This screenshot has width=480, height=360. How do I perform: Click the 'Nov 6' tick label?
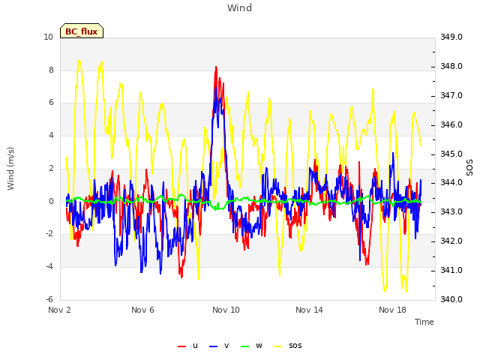[142, 310]
